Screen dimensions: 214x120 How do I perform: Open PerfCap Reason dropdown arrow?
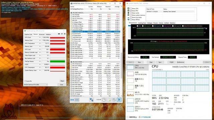pos(40,61)
